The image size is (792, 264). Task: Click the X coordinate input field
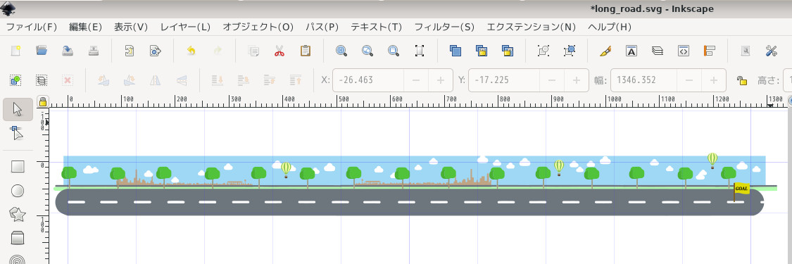(368, 80)
